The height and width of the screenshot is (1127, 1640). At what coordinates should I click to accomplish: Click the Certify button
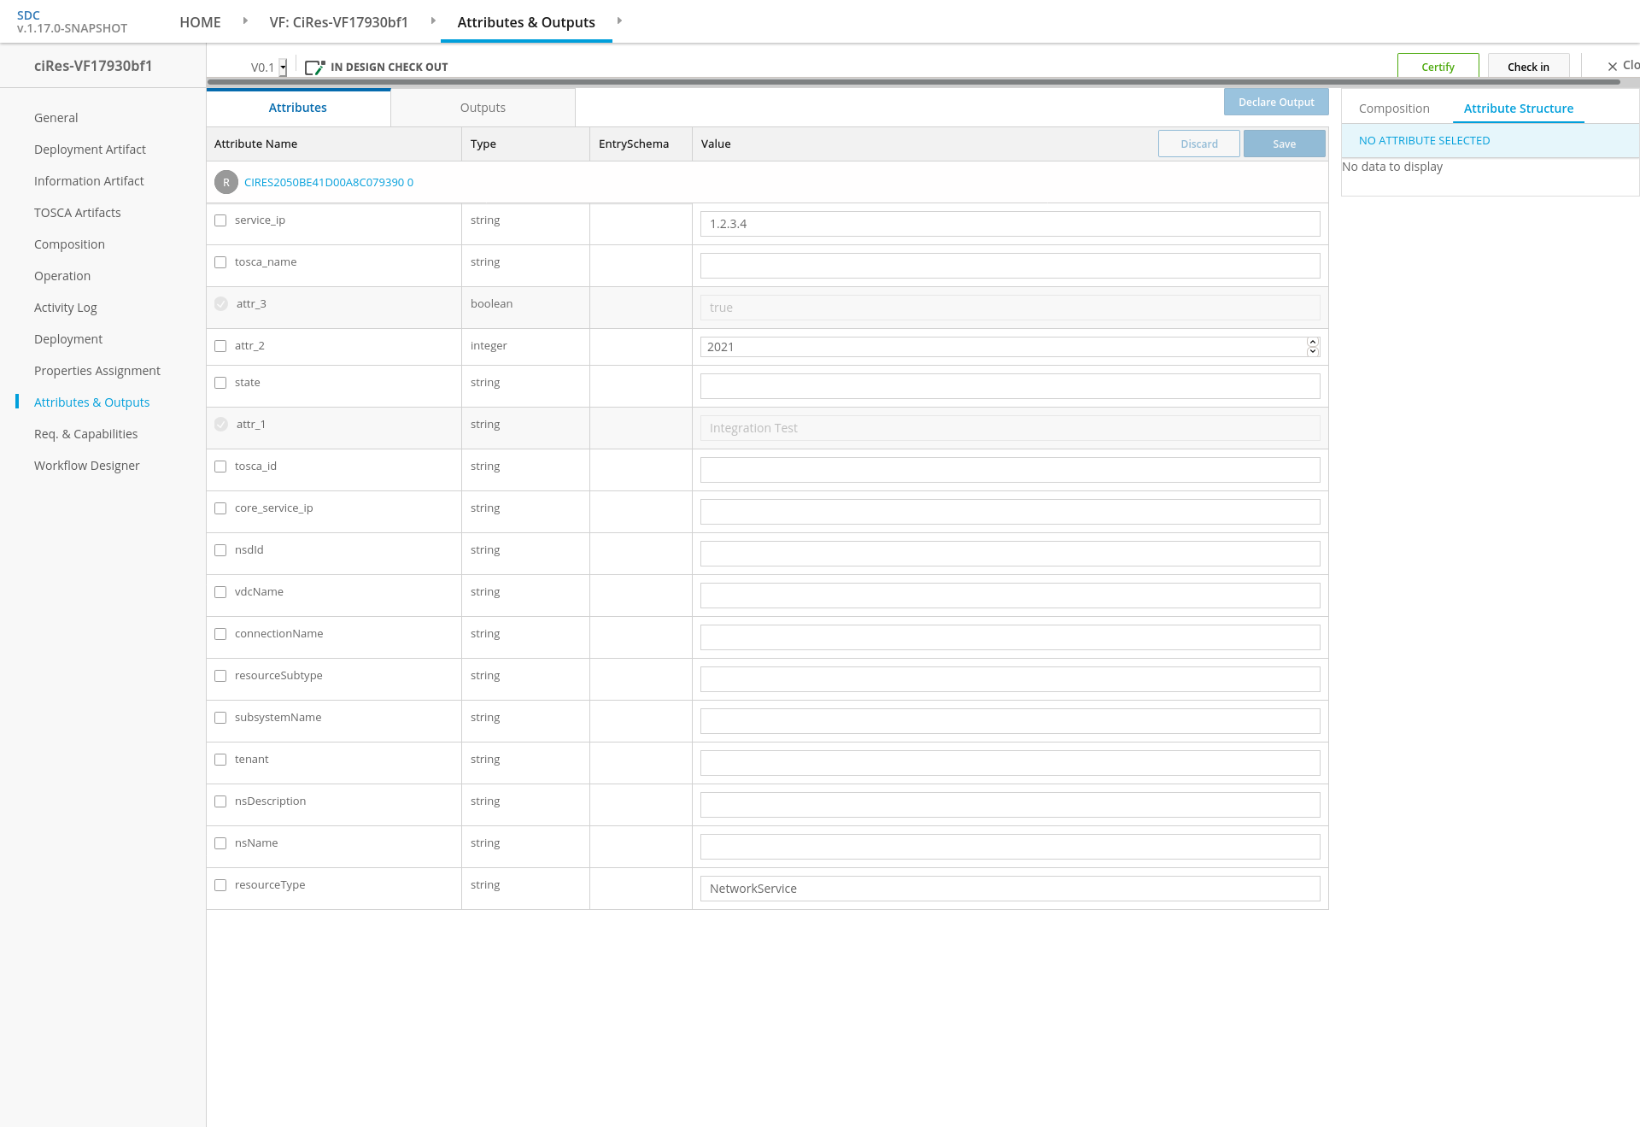click(x=1438, y=67)
